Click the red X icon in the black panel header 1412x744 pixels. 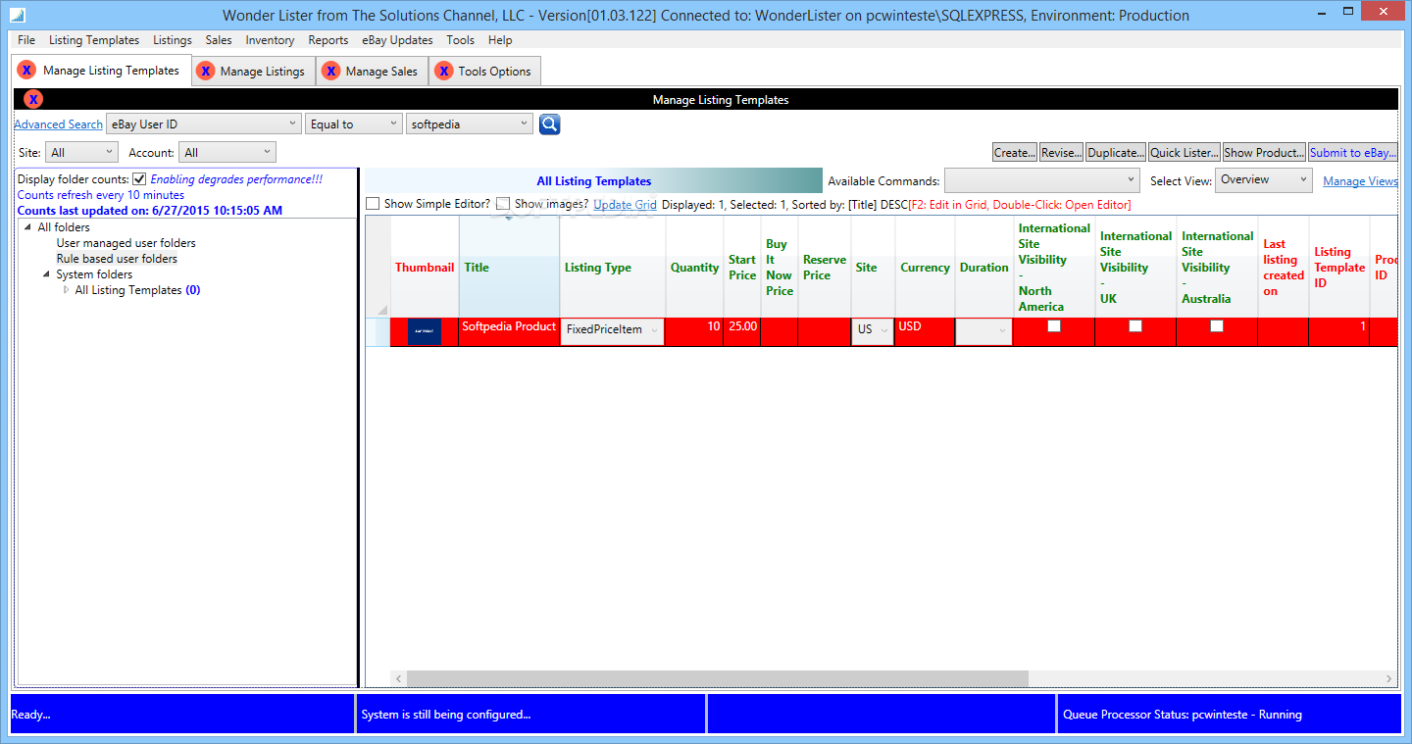point(32,99)
